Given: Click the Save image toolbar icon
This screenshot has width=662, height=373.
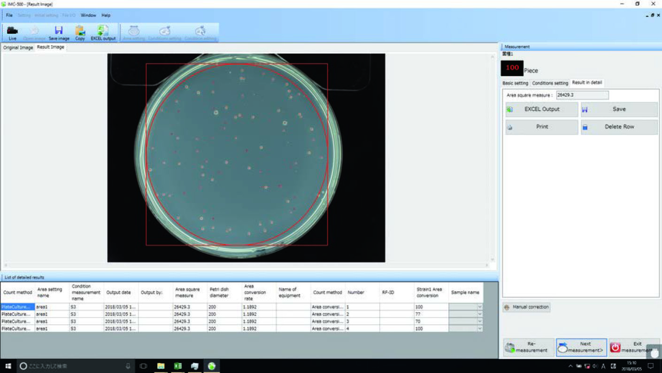Looking at the screenshot, I should click(x=59, y=32).
